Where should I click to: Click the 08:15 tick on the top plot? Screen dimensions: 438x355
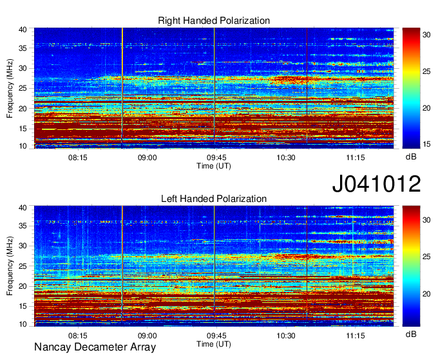click(x=78, y=158)
